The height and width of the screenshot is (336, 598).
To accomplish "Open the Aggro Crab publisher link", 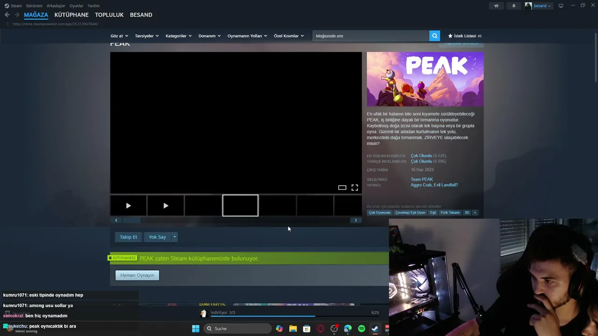I will click(x=421, y=185).
